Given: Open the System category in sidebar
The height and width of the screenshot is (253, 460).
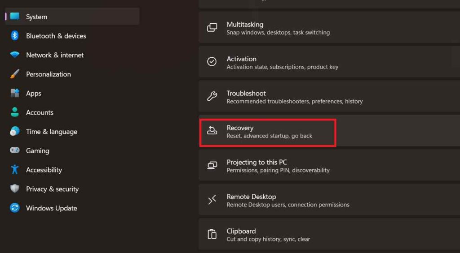Looking at the screenshot, I should [72, 17].
